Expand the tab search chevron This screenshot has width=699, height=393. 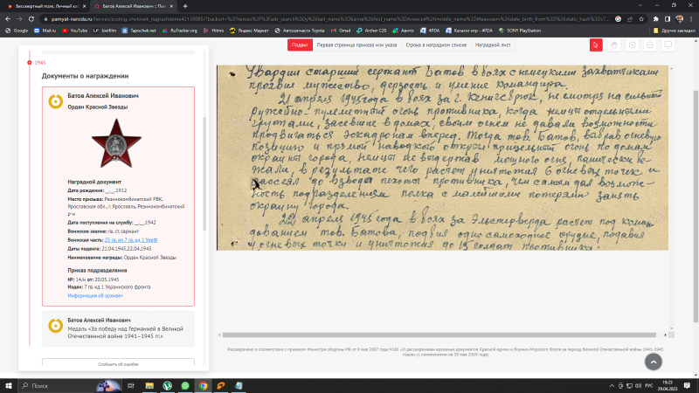640,5
